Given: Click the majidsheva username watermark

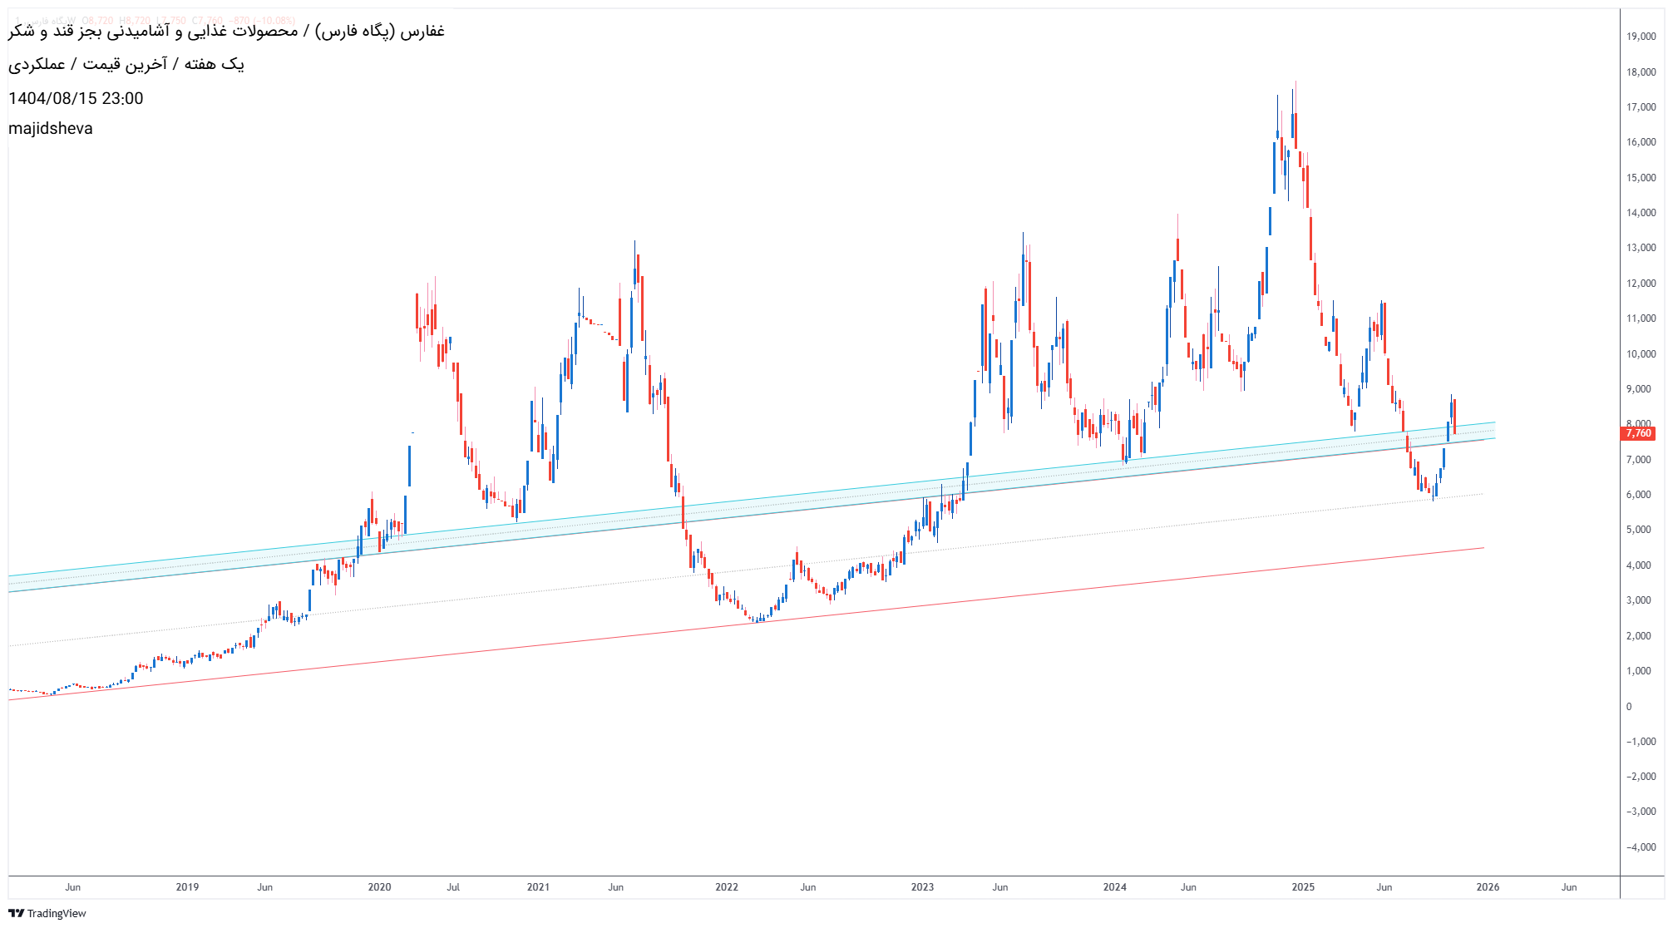Looking at the screenshot, I should pyautogui.click(x=51, y=128).
